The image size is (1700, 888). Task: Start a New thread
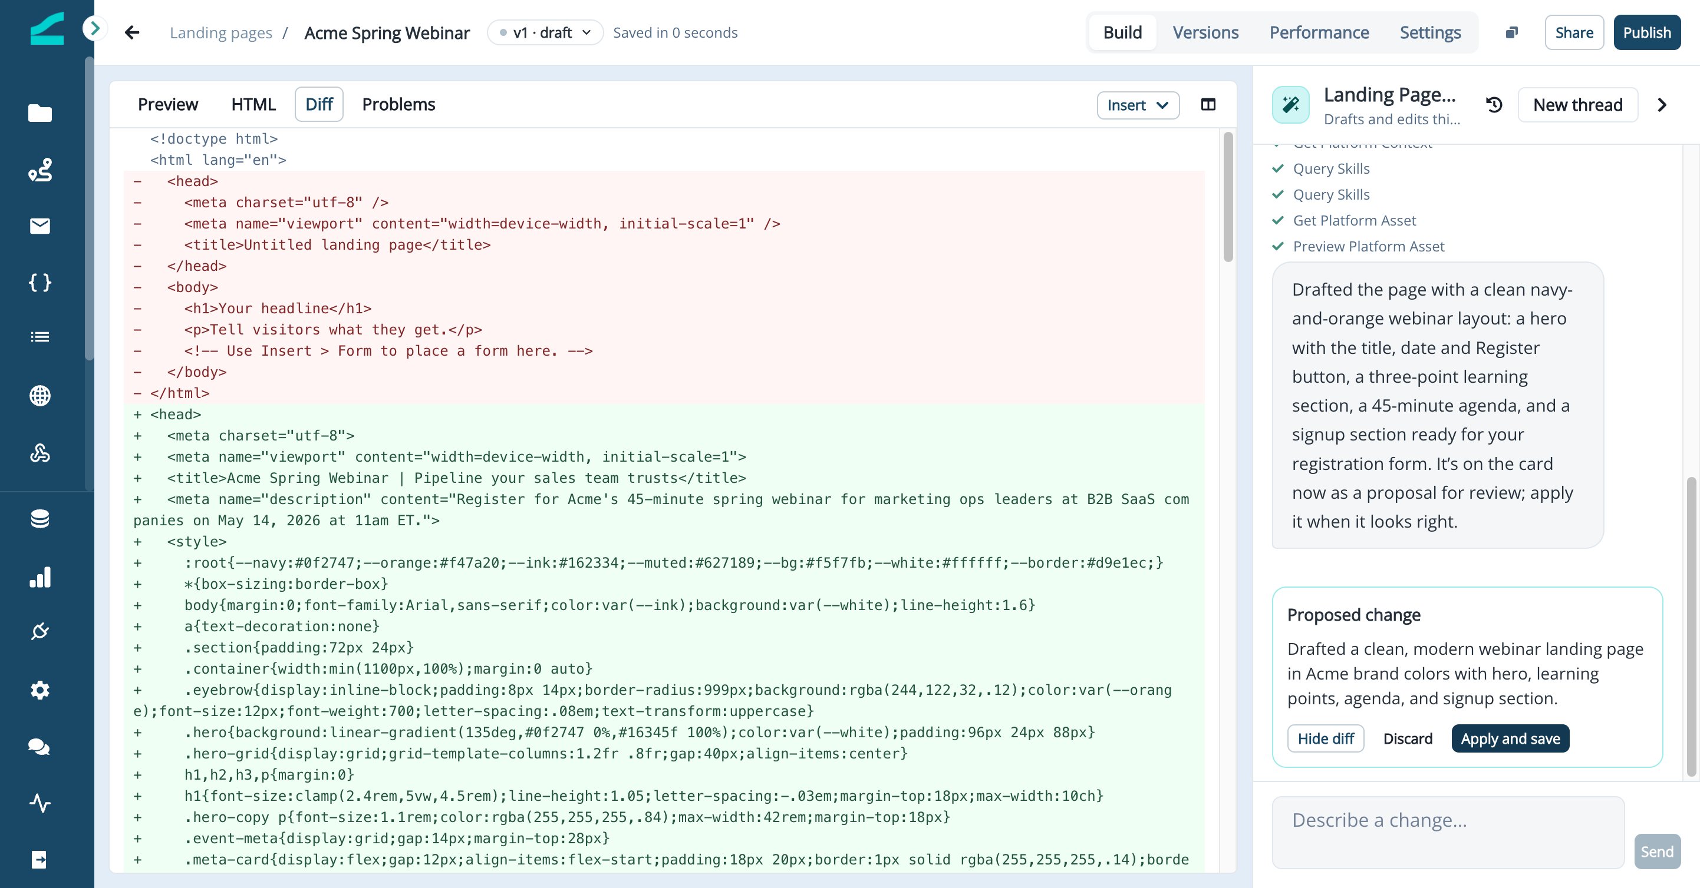click(x=1577, y=105)
